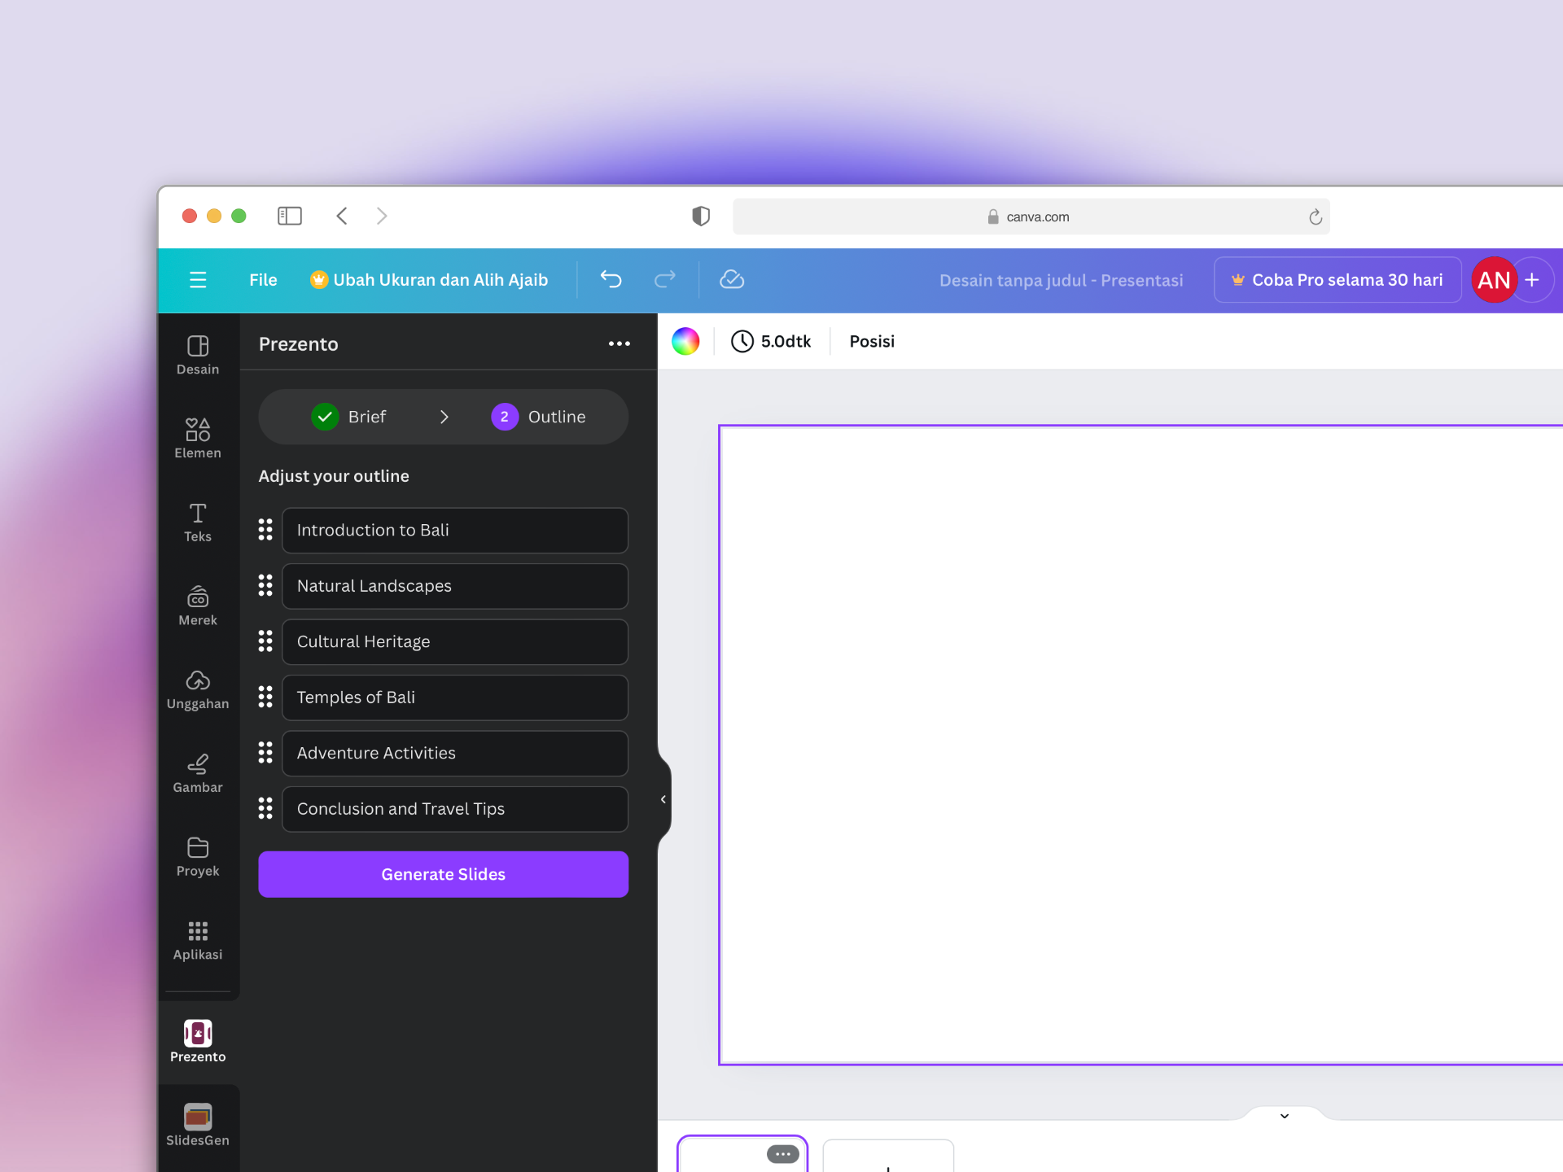Viewport: 1563px width, 1172px height.
Task: Open the Merek brand panel
Action: click(198, 606)
